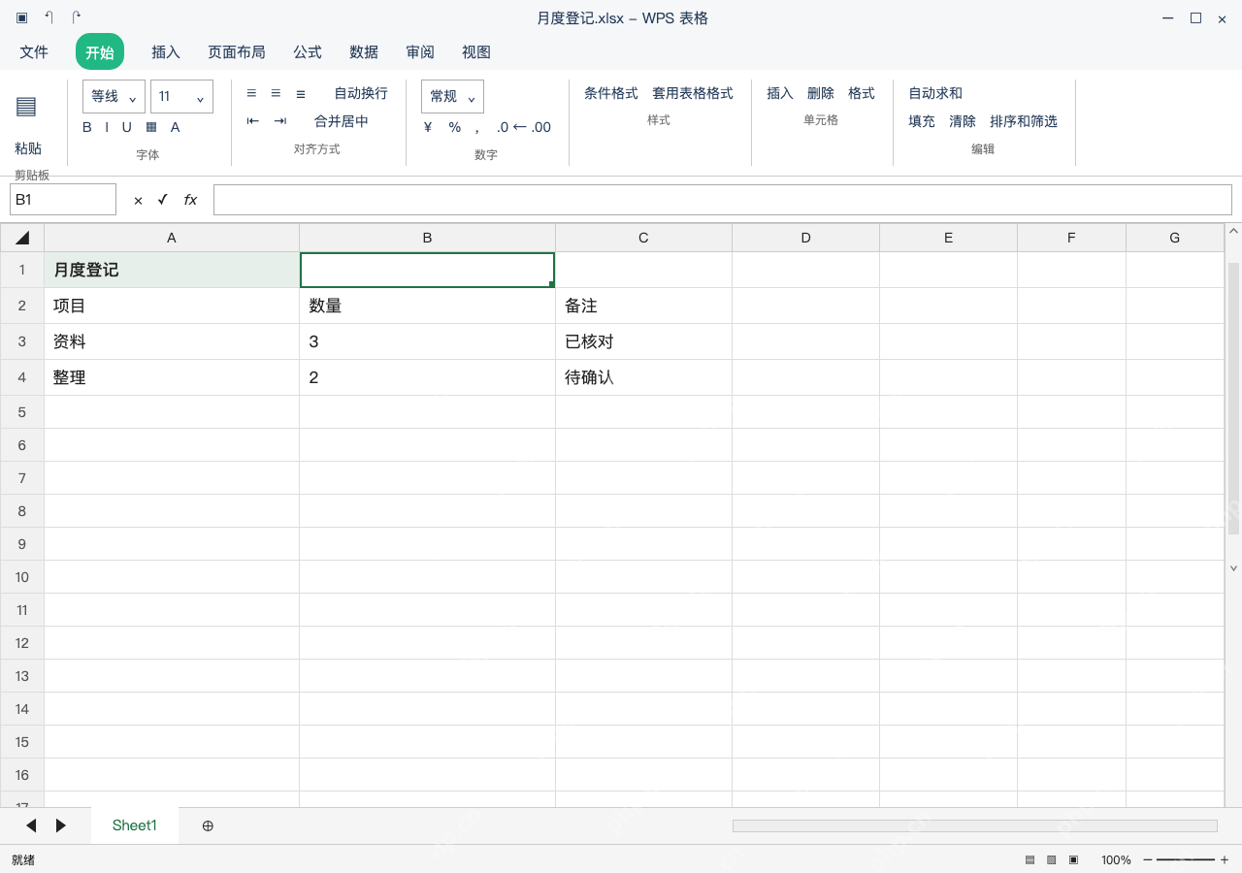Click the Name Box showing B1
Viewport: 1242px width, 873px height.
click(63, 200)
